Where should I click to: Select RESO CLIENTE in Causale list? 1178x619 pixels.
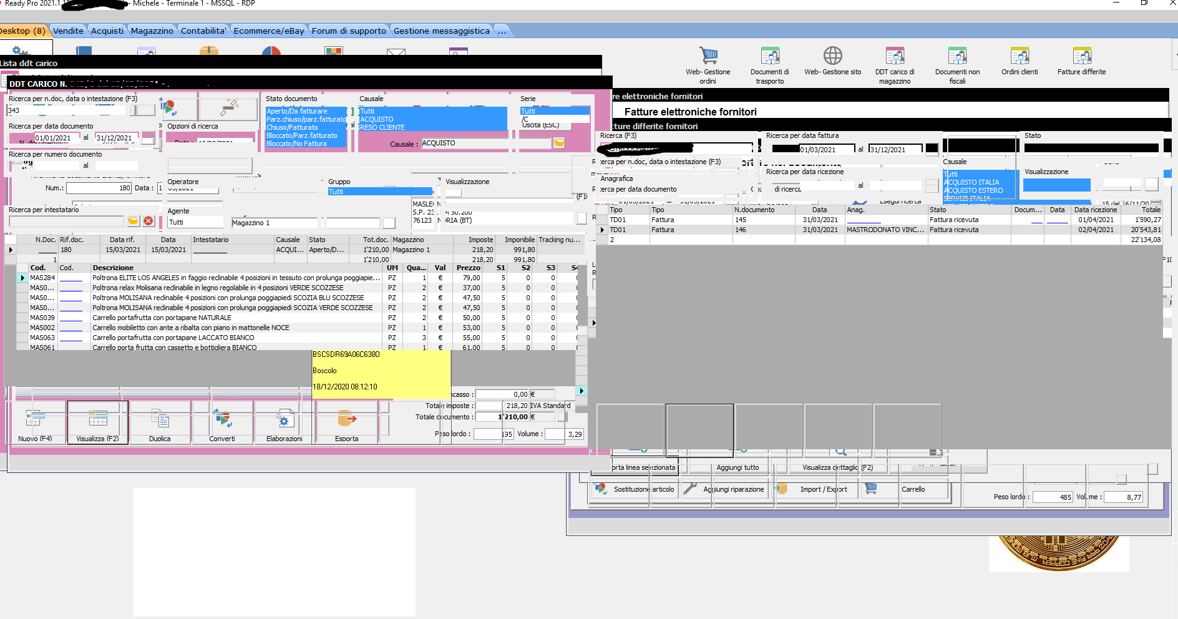point(433,127)
